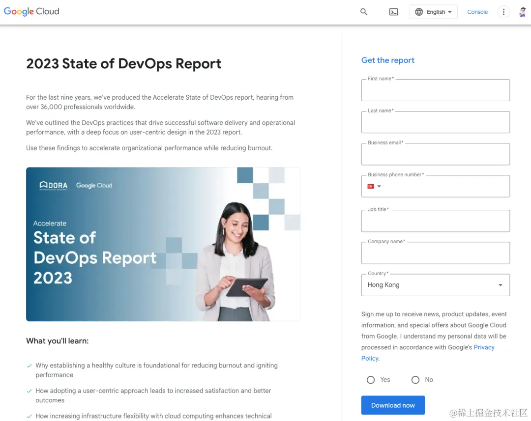
Task: Focus the Last name field
Action: click(x=436, y=122)
